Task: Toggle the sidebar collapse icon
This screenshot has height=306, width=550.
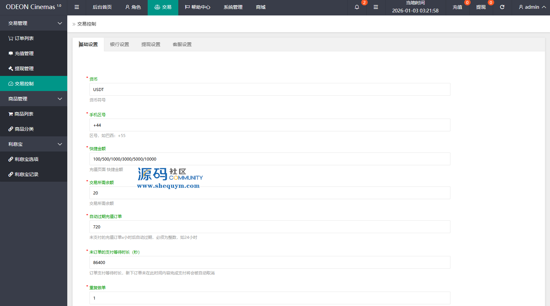Action: click(77, 7)
